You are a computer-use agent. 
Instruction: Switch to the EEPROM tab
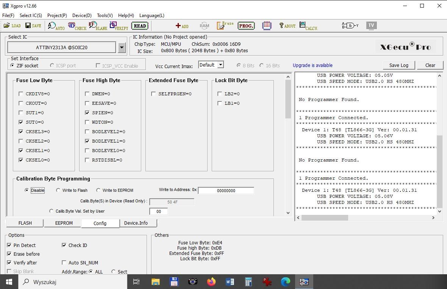64,223
